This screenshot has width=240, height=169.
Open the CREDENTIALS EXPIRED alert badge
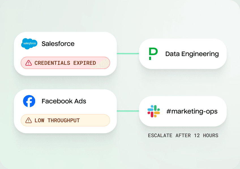pyautogui.click(x=65, y=63)
